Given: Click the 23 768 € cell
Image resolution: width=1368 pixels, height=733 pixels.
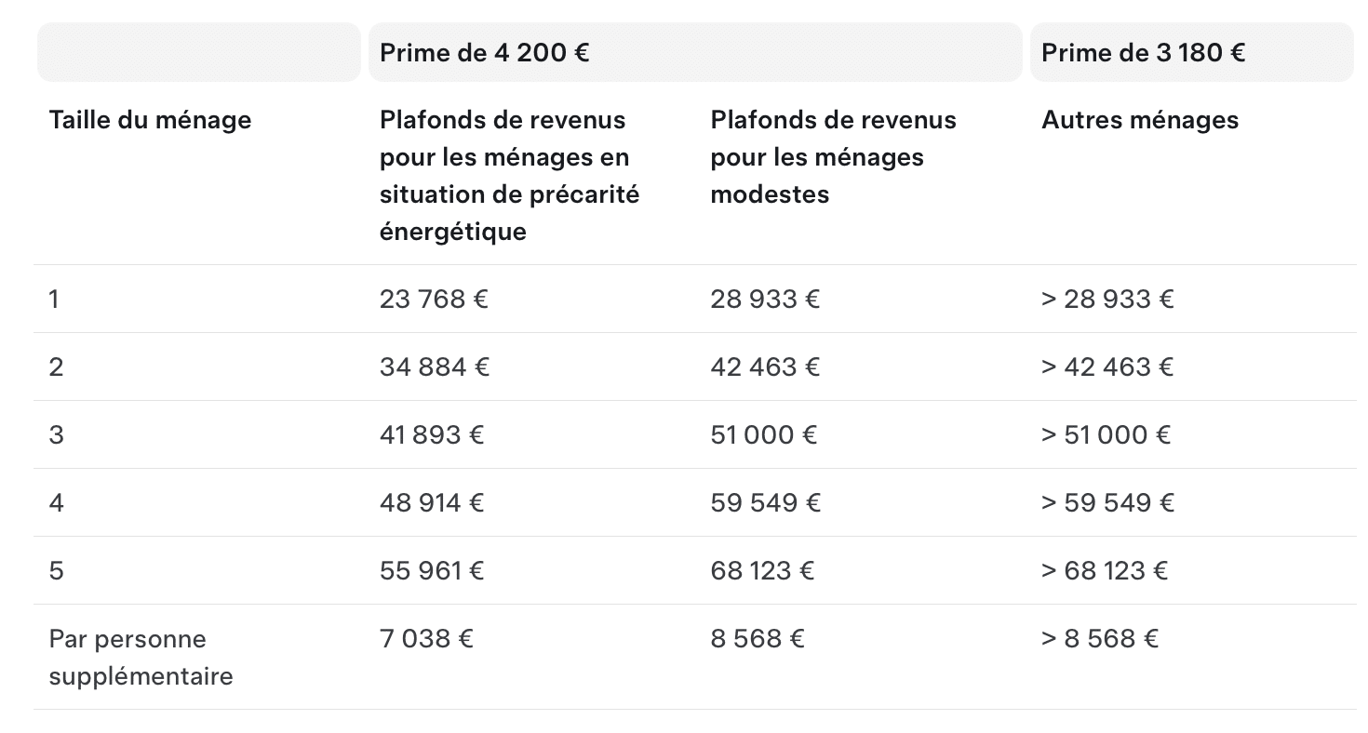Looking at the screenshot, I should [x=434, y=299].
